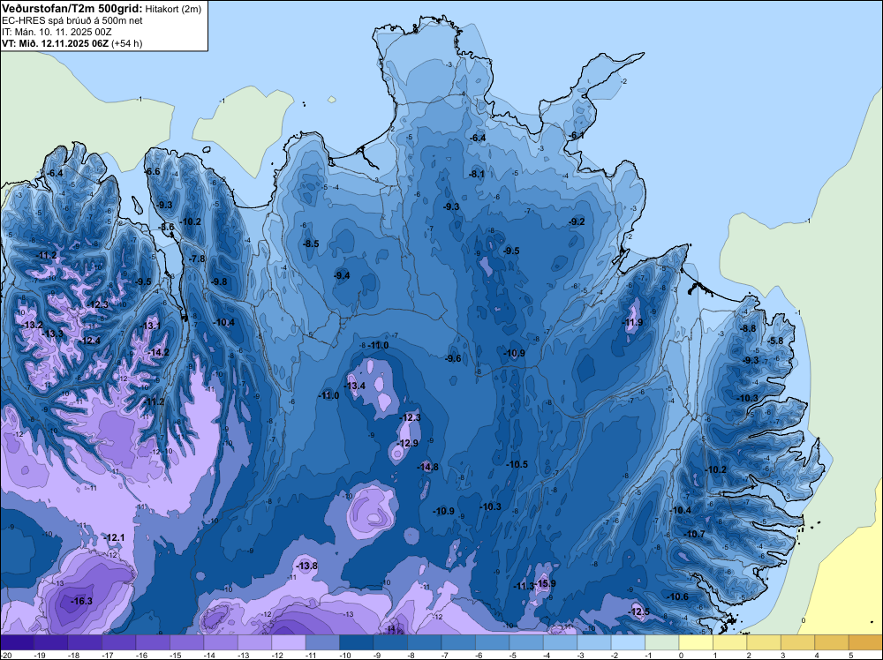Click the -11.9 temperature reading
Viewport: 883px width, 660px height.
pyautogui.click(x=632, y=322)
